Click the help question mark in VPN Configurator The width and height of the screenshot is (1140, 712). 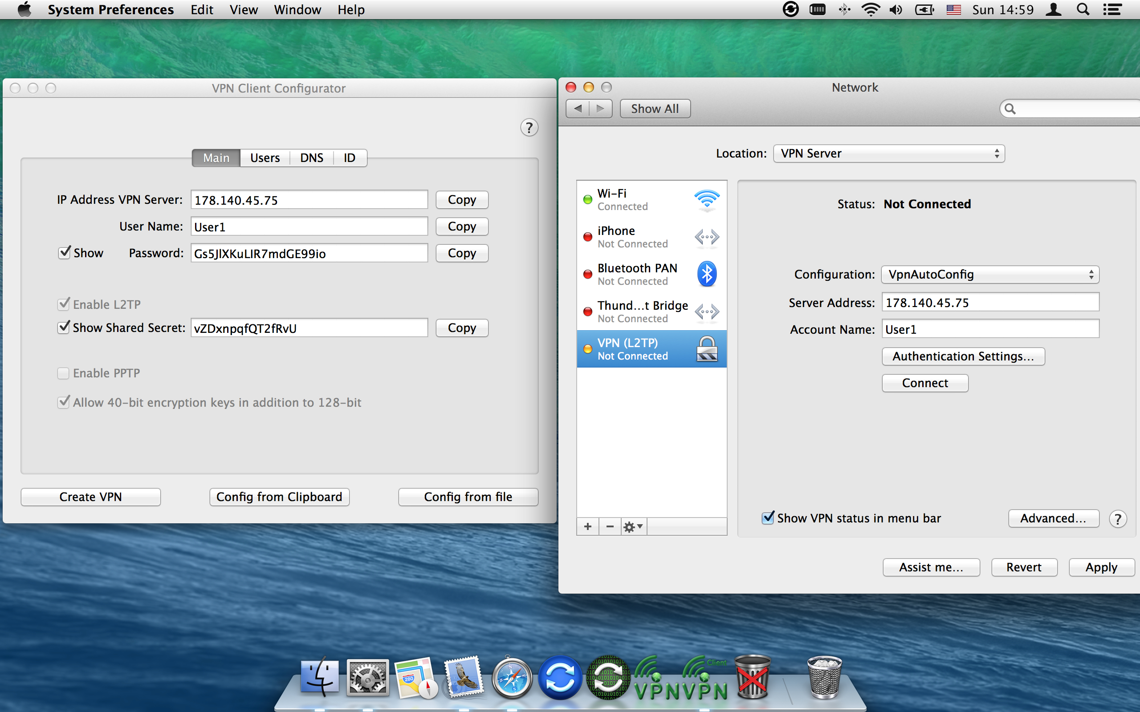click(x=529, y=128)
